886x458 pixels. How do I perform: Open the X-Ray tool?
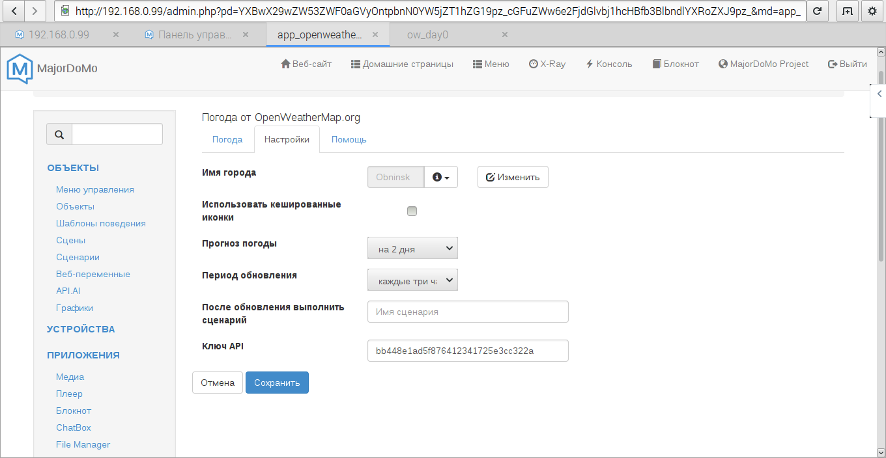click(547, 64)
